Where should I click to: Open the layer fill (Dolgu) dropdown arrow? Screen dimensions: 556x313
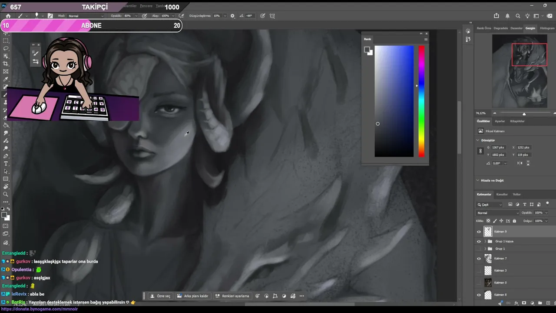coord(546,221)
